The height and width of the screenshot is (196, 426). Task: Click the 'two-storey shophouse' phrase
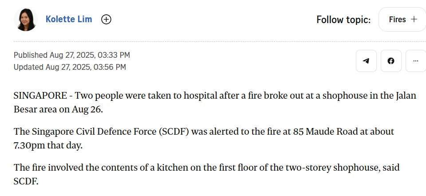coord(332,168)
